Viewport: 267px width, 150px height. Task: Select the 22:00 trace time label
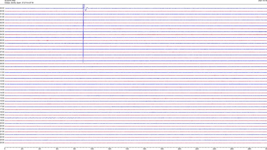pos(2,134)
